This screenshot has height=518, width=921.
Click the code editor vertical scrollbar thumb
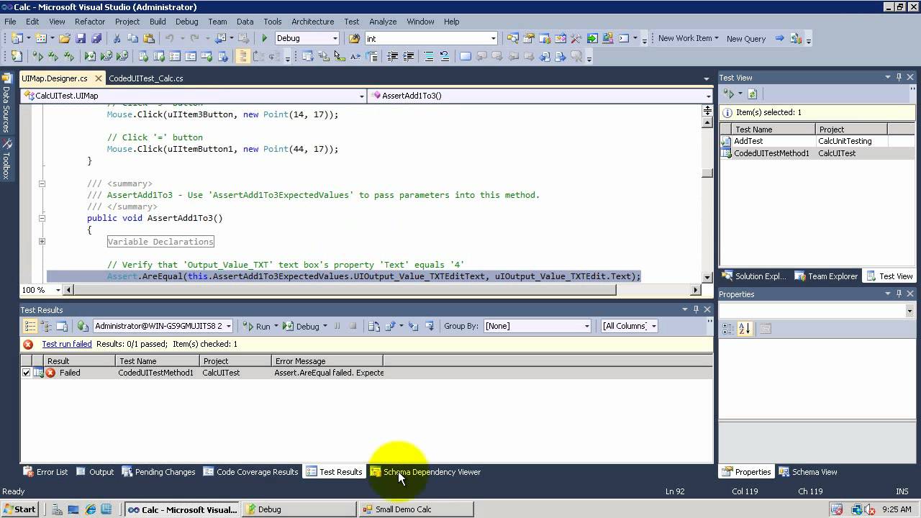click(707, 172)
